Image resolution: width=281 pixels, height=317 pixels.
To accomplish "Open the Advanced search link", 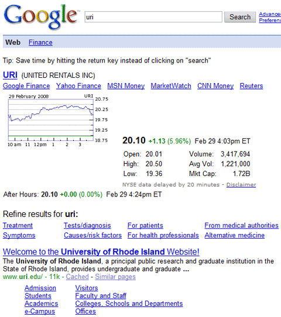I will (270, 14).
